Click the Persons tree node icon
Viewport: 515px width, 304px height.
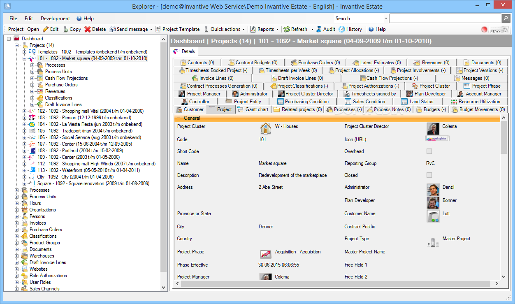coord(25,216)
